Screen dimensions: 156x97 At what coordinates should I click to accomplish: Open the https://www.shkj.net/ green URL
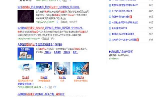point(45,22)
